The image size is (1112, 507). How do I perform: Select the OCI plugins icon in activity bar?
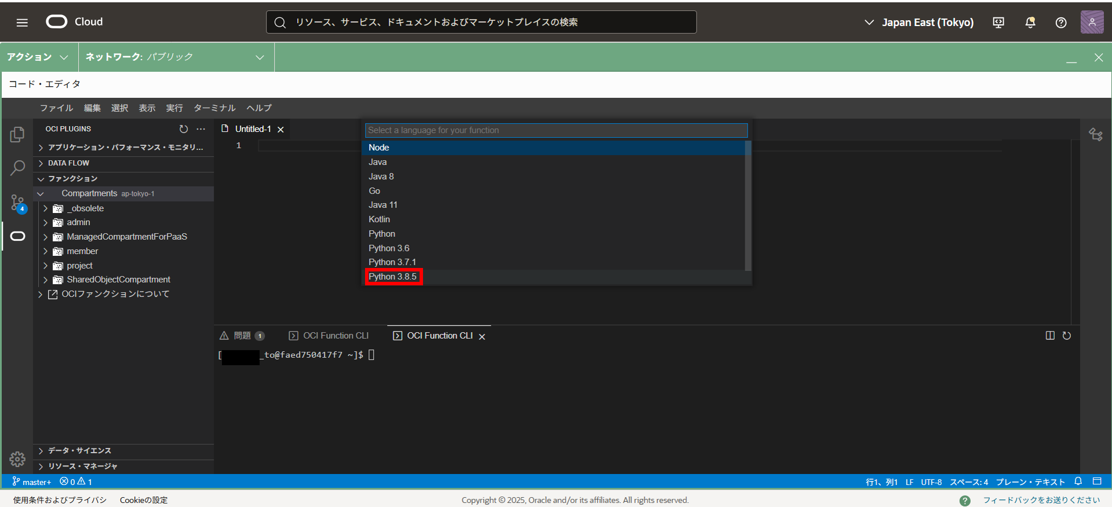coord(17,236)
